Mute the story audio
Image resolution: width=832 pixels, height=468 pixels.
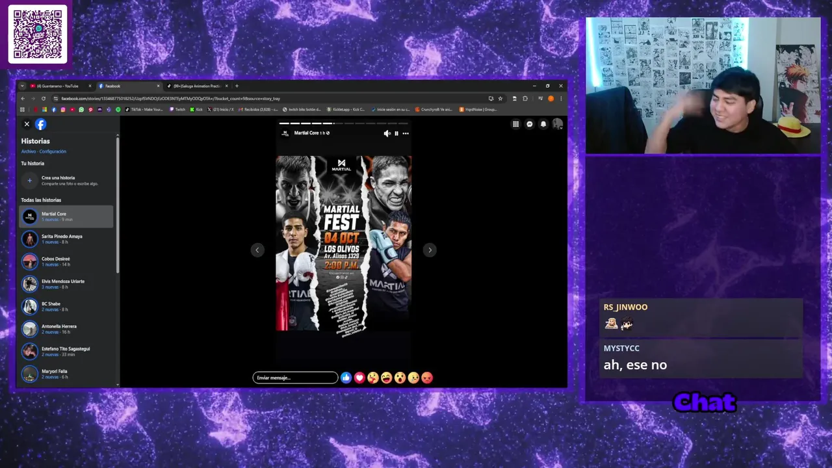coord(387,133)
